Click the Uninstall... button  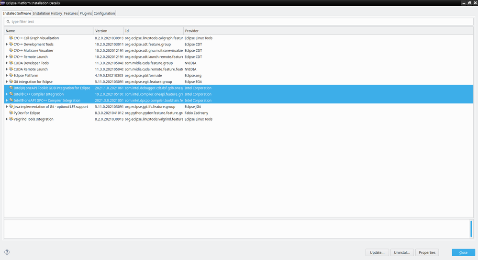[x=402, y=252]
